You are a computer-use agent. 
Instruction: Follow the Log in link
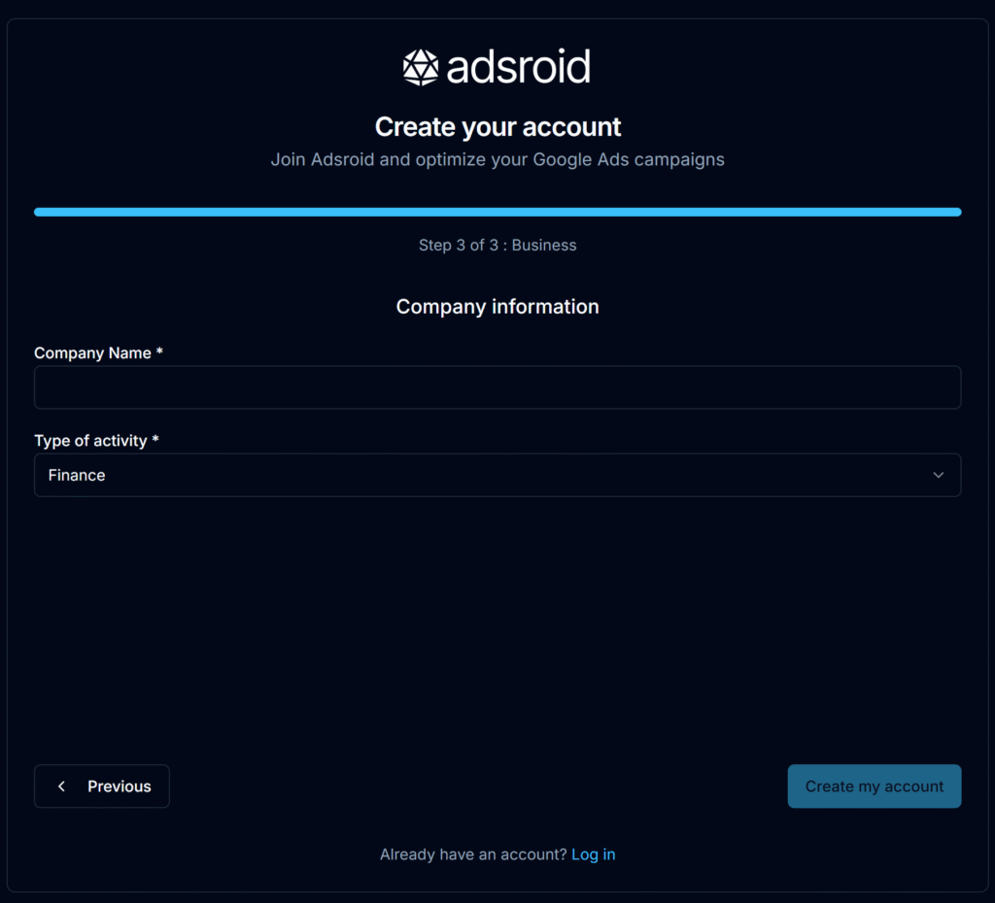pyautogui.click(x=594, y=854)
